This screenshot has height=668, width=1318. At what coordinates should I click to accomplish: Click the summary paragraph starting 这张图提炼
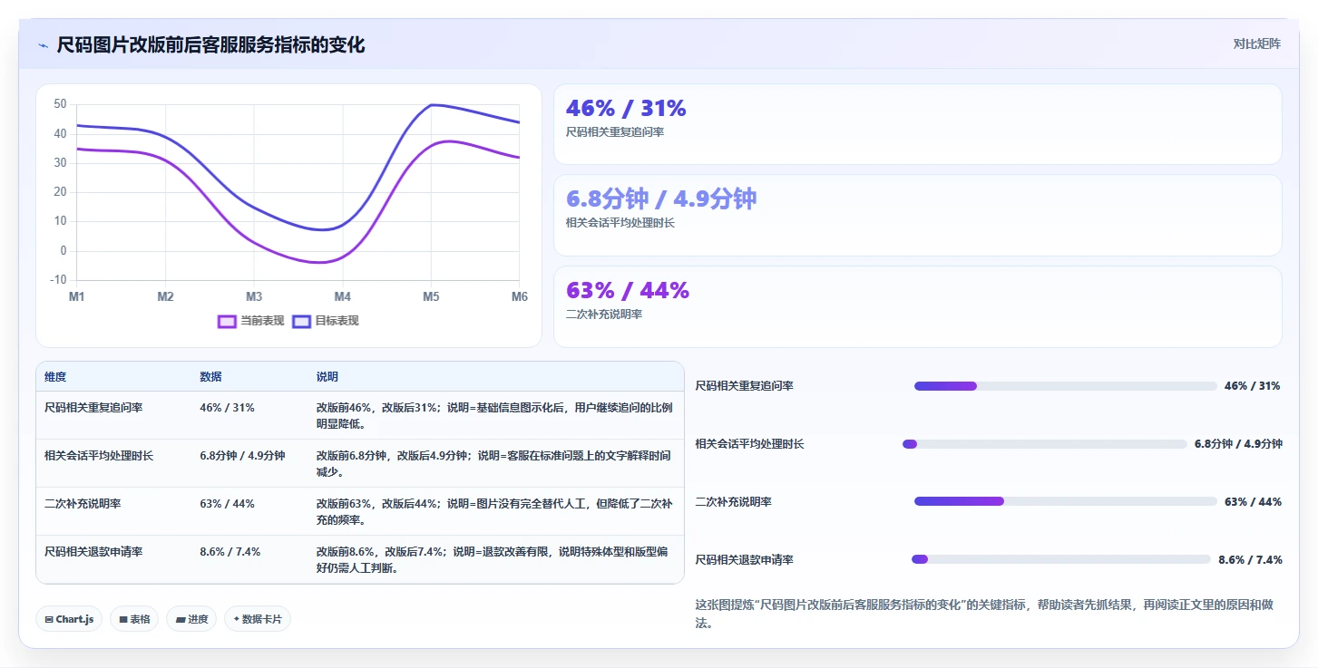[984, 614]
